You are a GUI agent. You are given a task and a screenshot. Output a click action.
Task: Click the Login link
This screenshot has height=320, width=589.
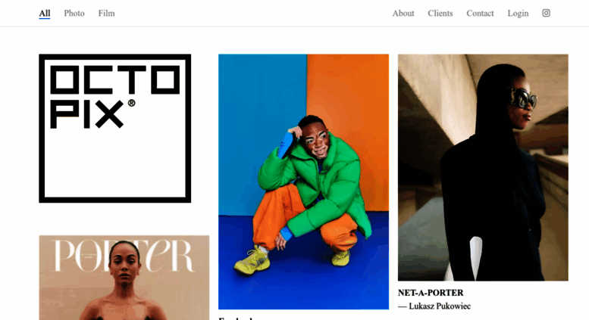[518, 13]
